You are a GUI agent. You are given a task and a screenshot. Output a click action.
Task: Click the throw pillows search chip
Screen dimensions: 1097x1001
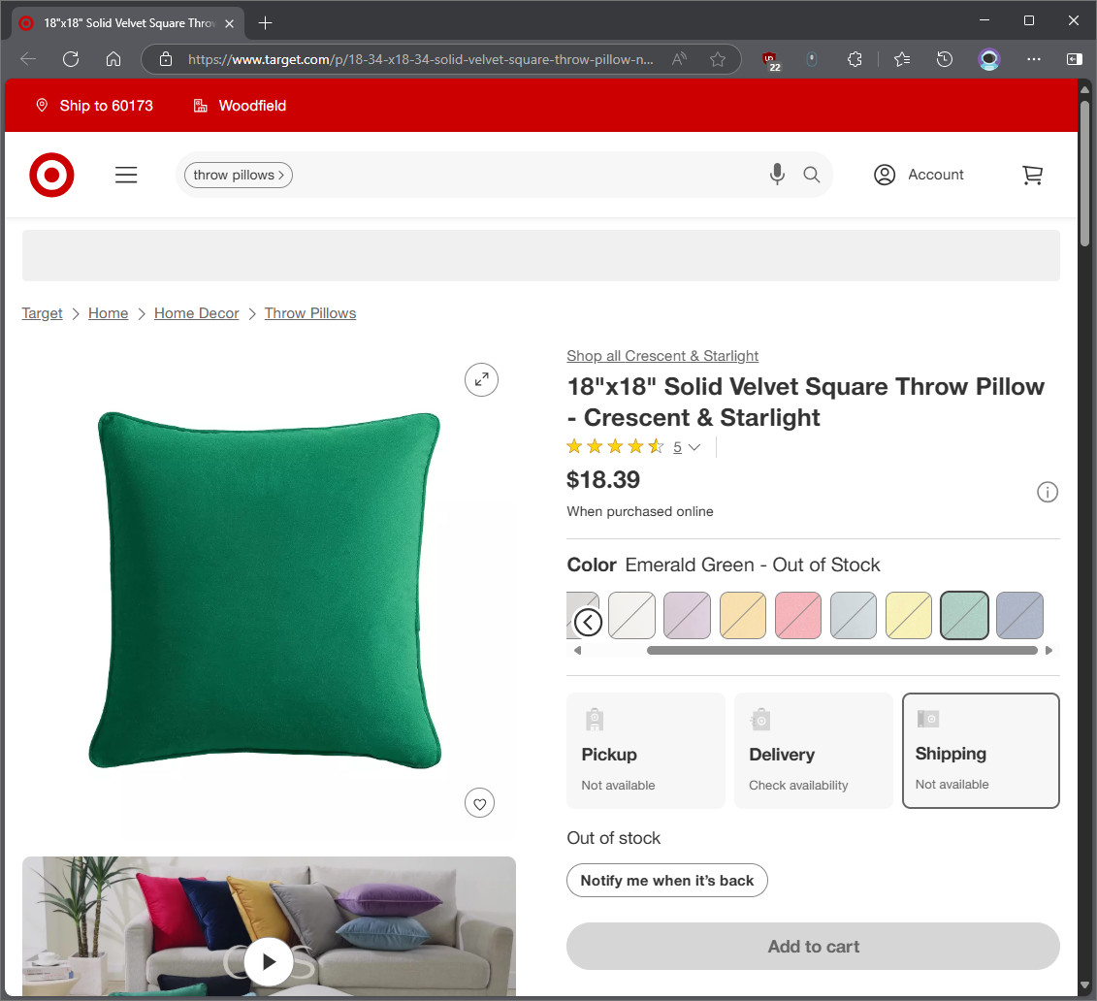(239, 175)
